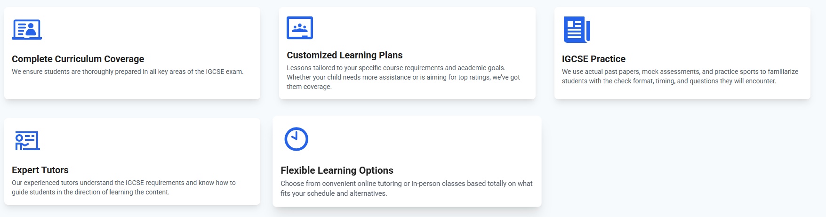
Task: Open the Complete Curriculum Coverage heading
Action: (78, 59)
